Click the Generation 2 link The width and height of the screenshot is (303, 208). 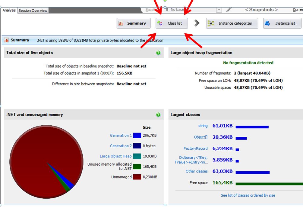[121, 146]
